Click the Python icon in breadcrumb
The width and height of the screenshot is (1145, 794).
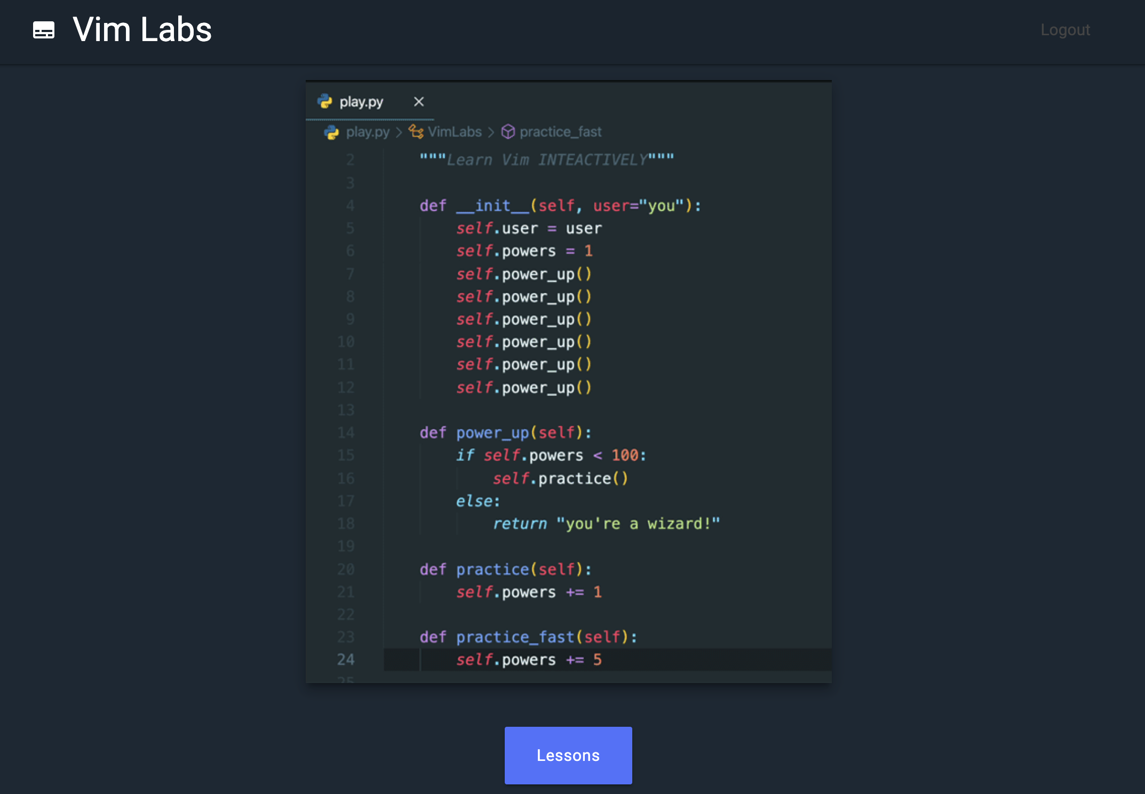click(331, 132)
